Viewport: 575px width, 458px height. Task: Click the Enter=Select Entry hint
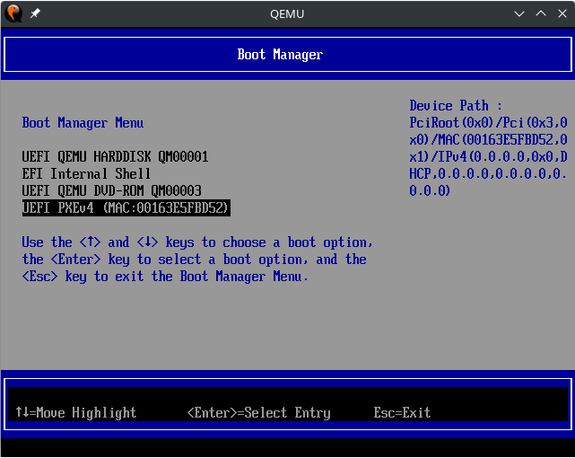pyautogui.click(x=259, y=412)
